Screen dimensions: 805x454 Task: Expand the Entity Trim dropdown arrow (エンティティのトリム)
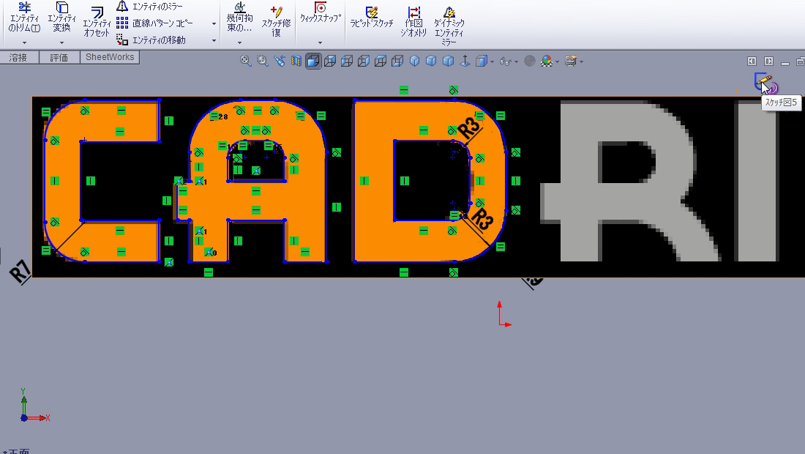(24, 42)
